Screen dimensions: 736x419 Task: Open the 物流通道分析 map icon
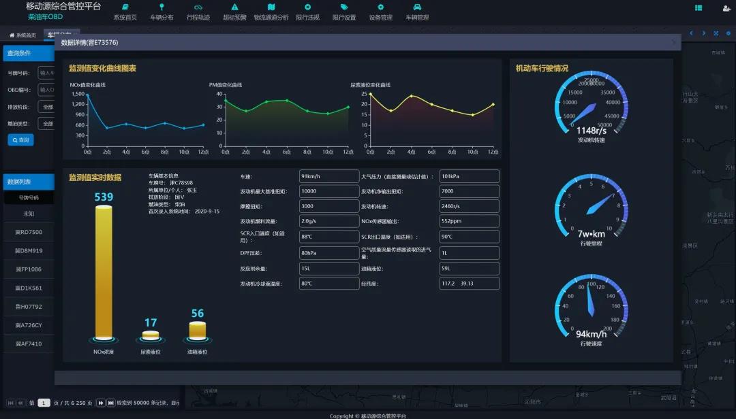pyautogui.click(x=271, y=7)
